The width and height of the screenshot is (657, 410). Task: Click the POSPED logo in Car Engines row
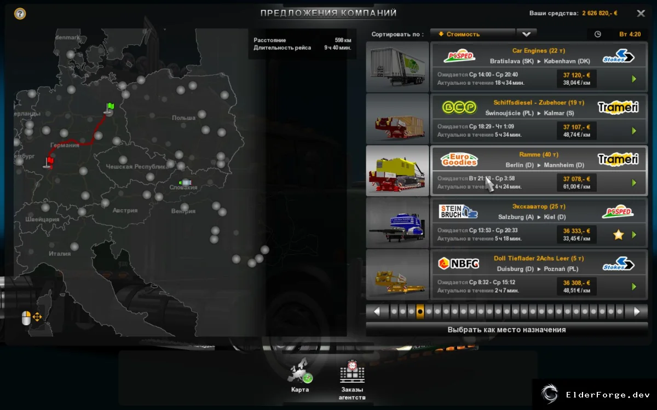(459, 56)
